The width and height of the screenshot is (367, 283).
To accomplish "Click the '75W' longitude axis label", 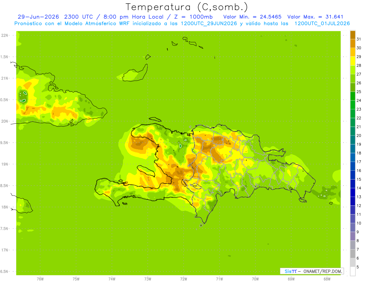I will tap(76, 279).
